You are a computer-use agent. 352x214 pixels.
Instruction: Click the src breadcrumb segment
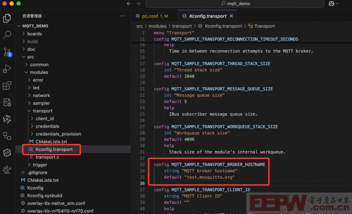(139, 26)
